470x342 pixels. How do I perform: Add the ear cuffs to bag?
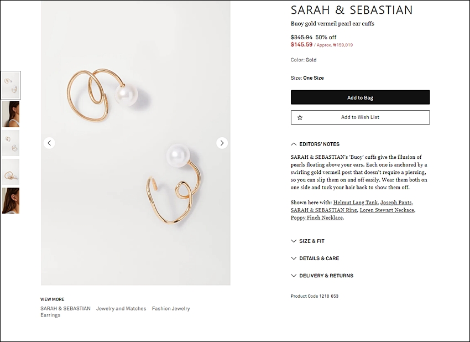point(361,97)
